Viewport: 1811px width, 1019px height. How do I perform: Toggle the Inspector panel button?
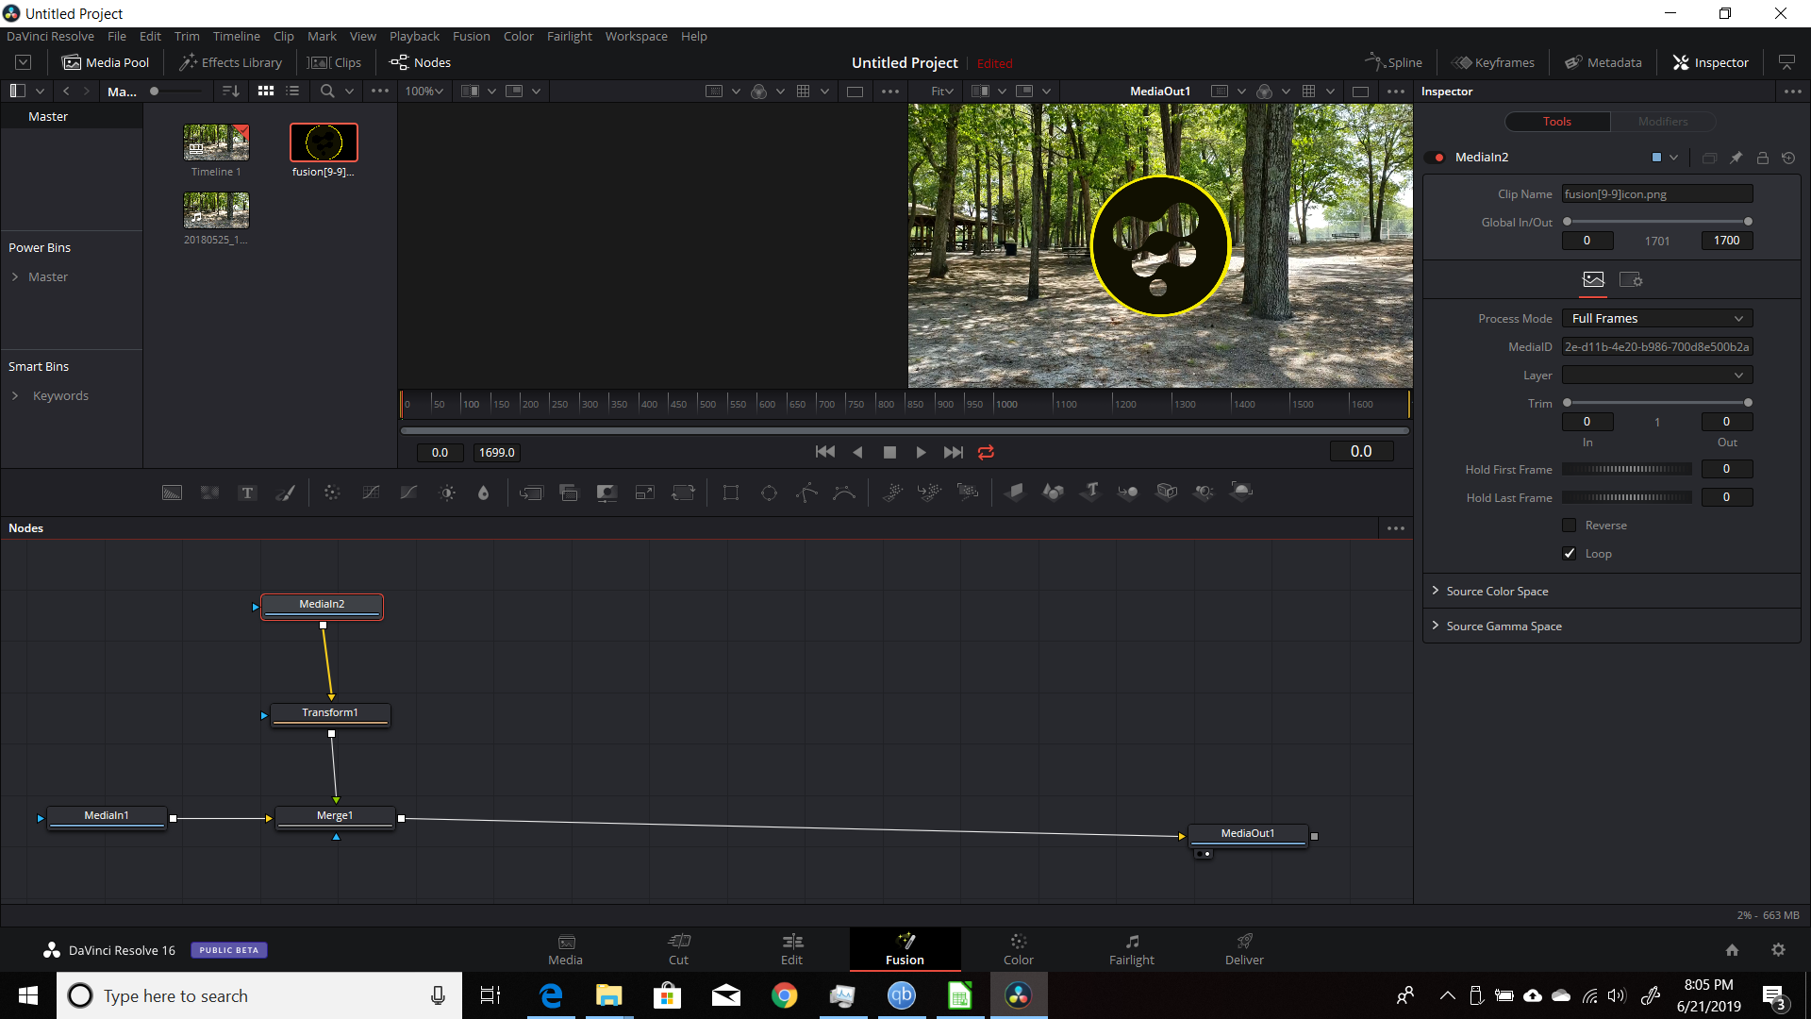1710,62
